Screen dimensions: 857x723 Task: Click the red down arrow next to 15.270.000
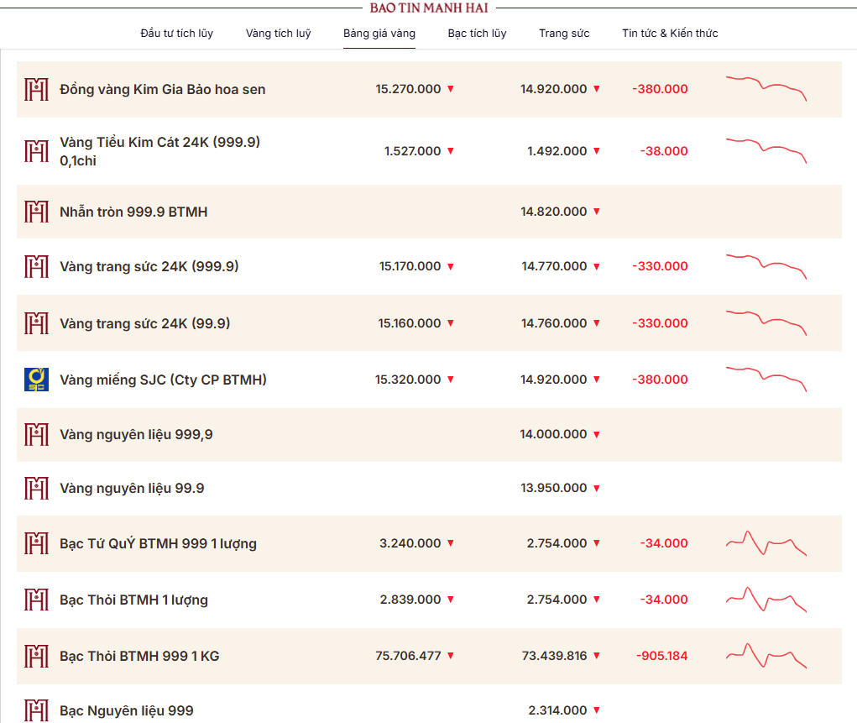coord(451,89)
